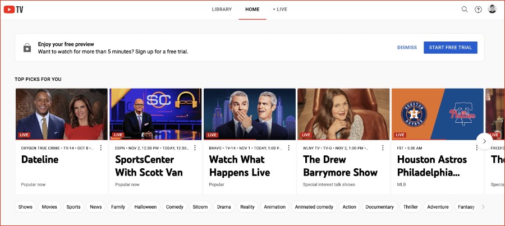Click the Dateline title

click(40, 159)
